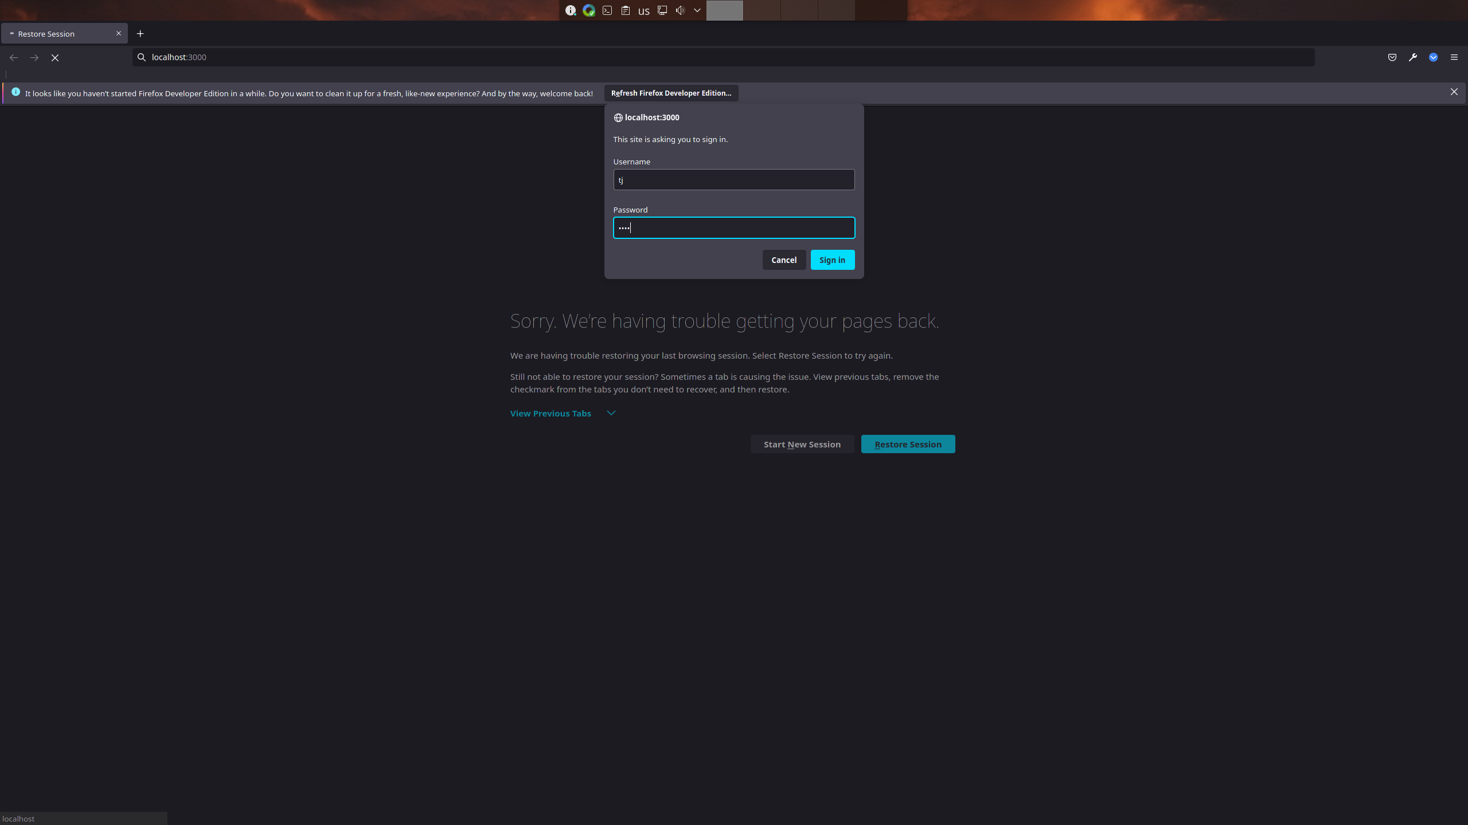Open clipboard manager in system tray
Image resolution: width=1468 pixels, height=825 pixels.
(626, 10)
